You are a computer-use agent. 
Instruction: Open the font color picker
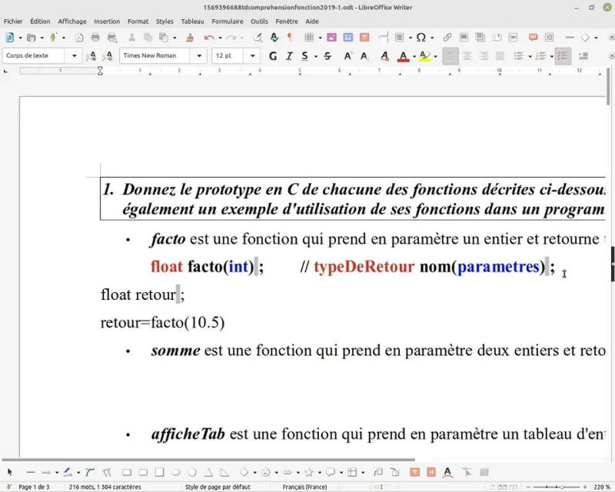click(x=403, y=55)
